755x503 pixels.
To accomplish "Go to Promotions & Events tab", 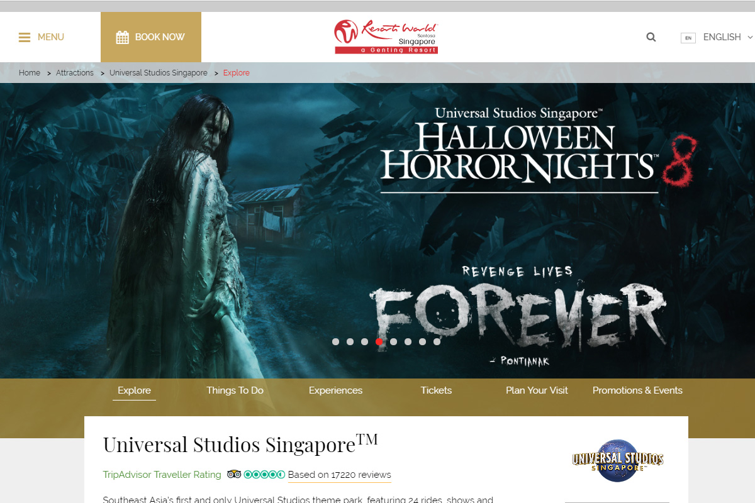I will click(x=637, y=390).
